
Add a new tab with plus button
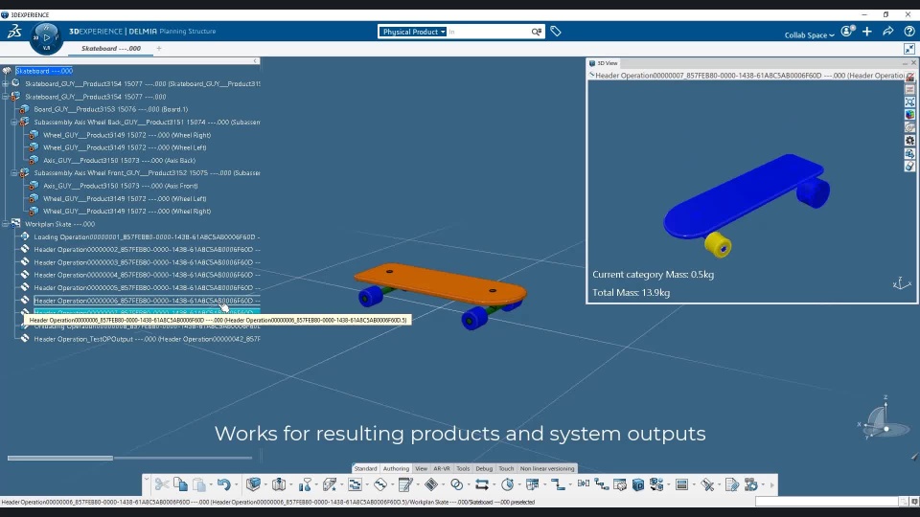(159, 49)
